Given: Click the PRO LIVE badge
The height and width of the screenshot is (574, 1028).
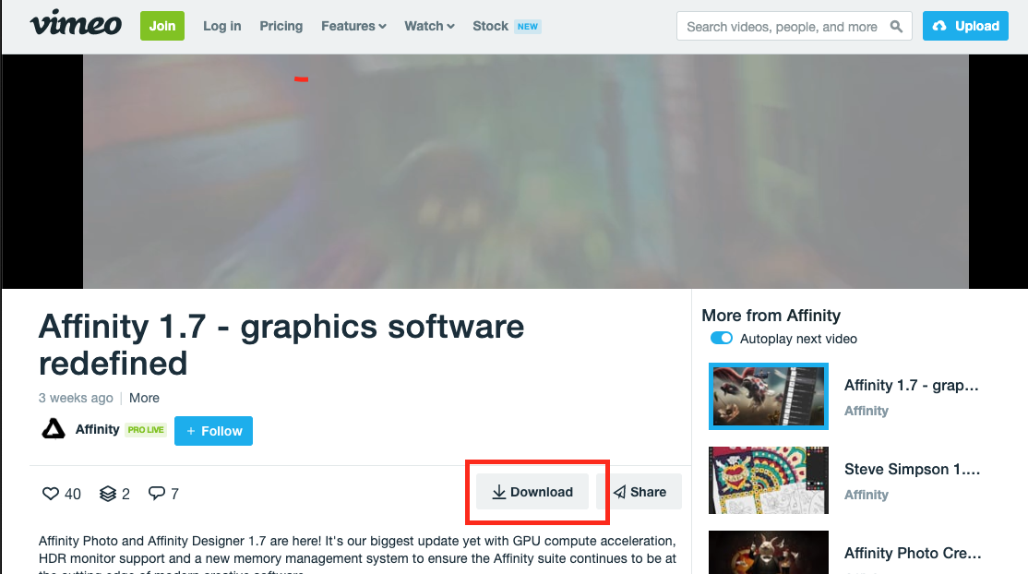Looking at the screenshot, I should [x=146, y=430].
